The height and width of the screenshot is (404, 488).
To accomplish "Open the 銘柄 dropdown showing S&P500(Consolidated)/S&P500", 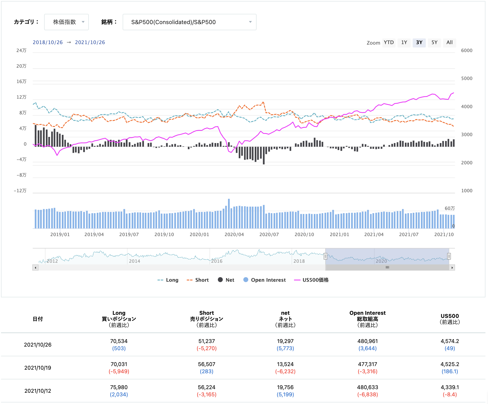I will coord(189,22).
